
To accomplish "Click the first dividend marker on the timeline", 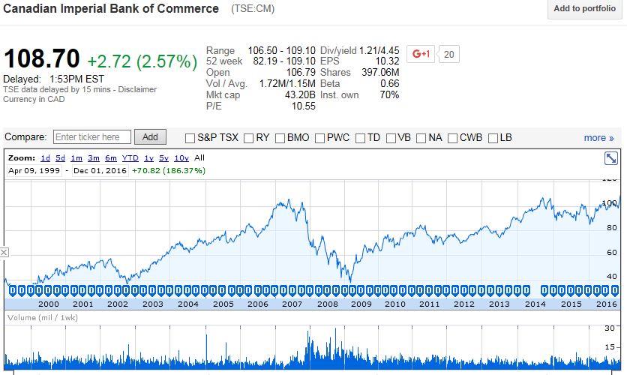I will (x=11, y=289).
